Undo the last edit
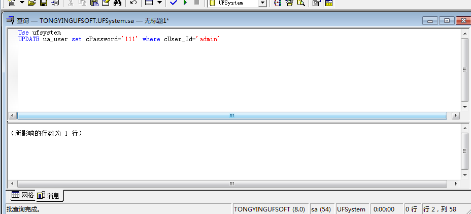Screen dimensions: 471x214 (133, 3)
